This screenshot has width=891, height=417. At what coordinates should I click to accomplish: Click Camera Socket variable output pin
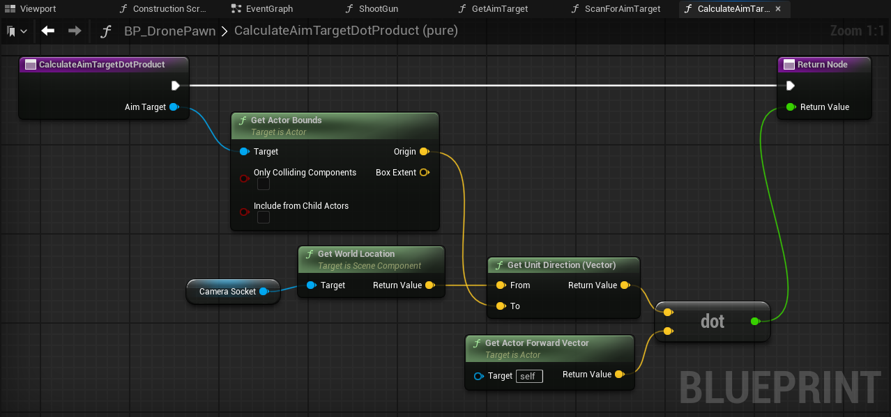click(x=264, y=291)
